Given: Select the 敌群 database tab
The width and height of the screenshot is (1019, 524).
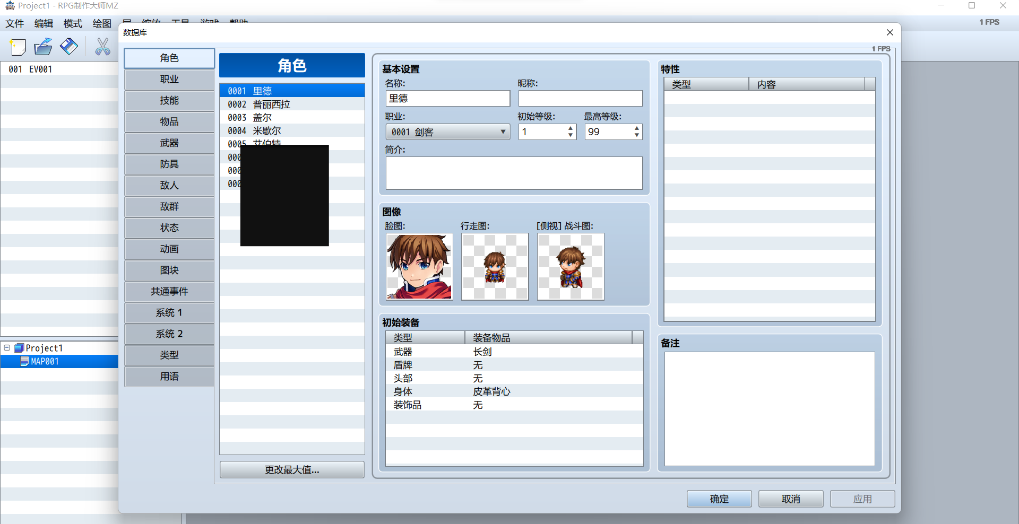Looking at the screenshot, I should (x=169, y=207).
